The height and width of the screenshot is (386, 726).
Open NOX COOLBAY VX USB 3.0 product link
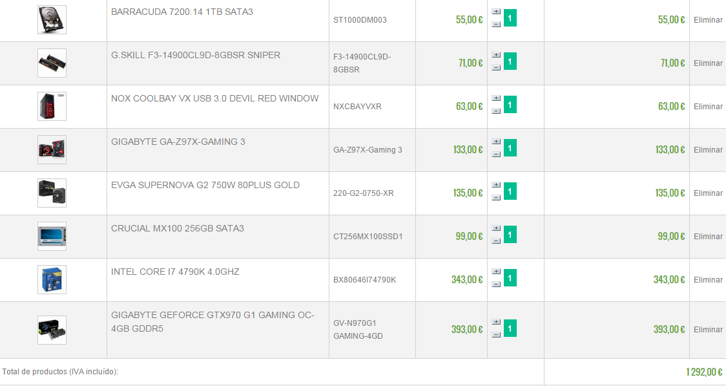[215, 98]
